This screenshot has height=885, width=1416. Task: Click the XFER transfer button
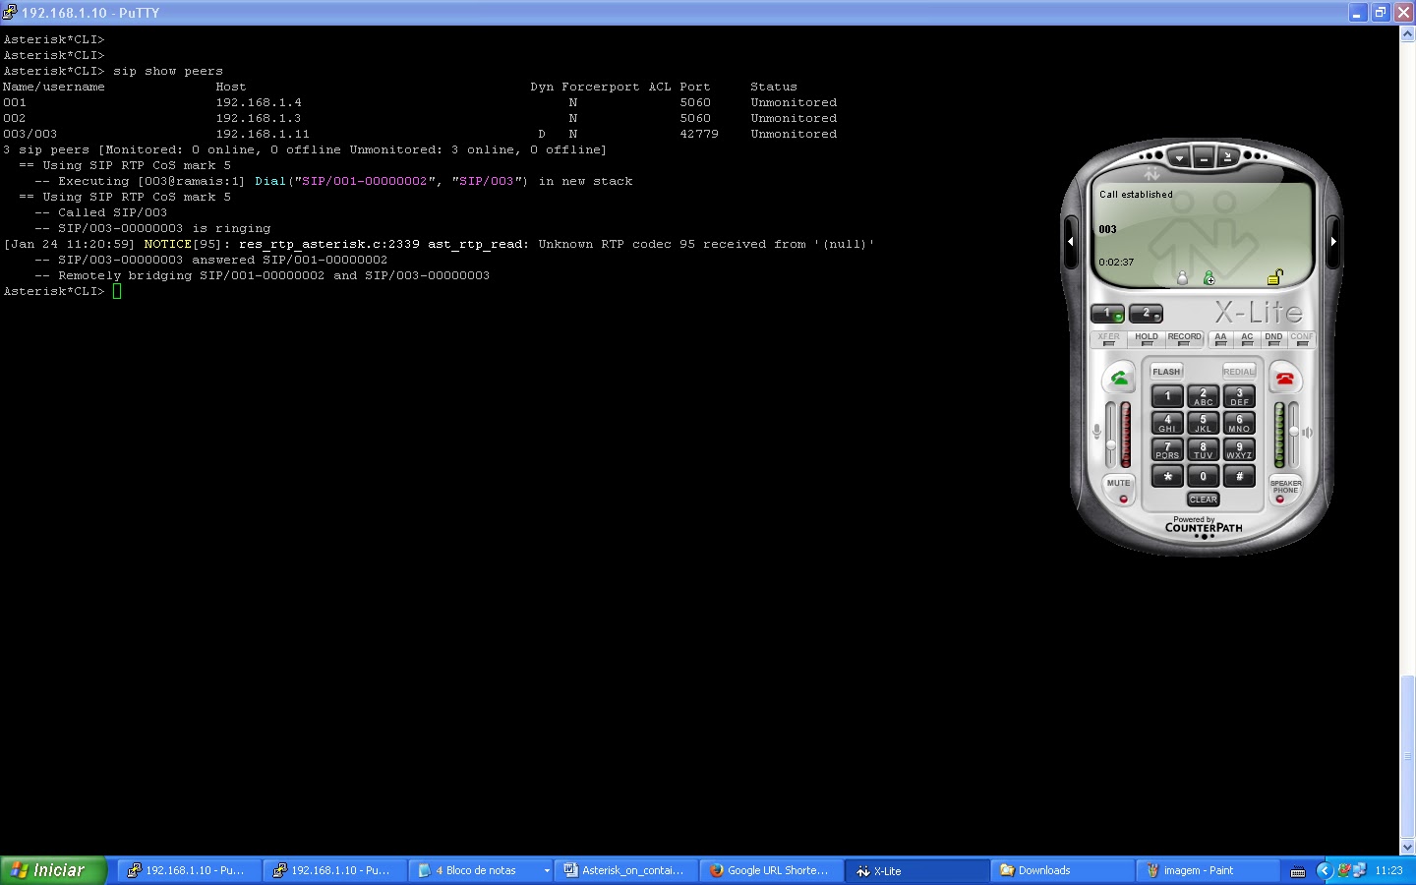pos(1108,338)
